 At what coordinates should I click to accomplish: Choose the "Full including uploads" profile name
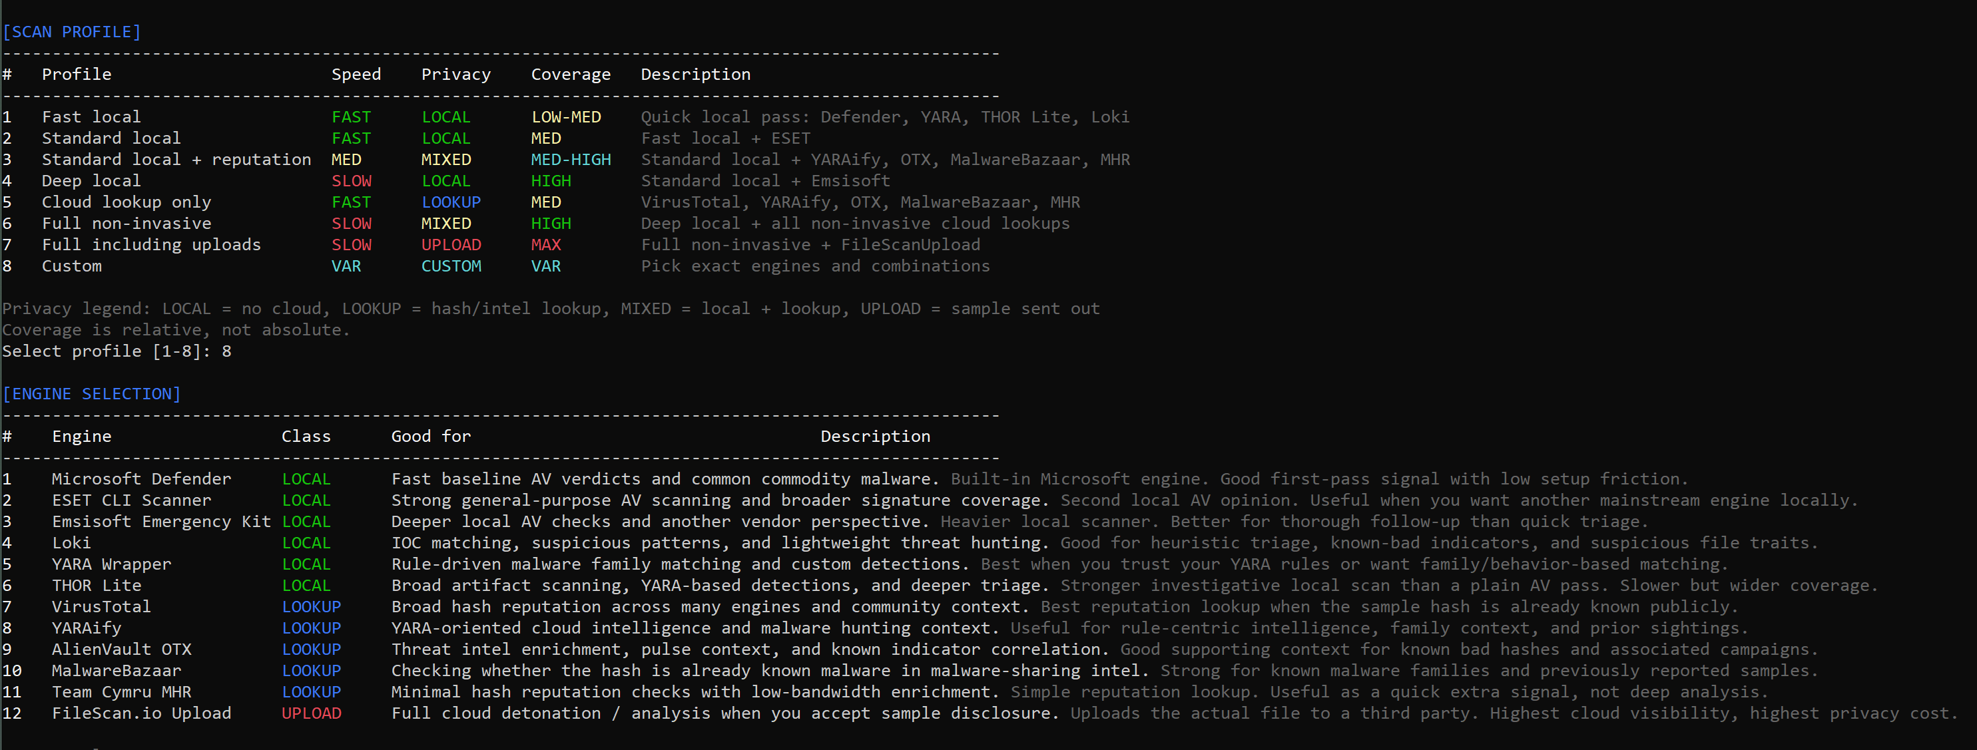click(151, 245)
